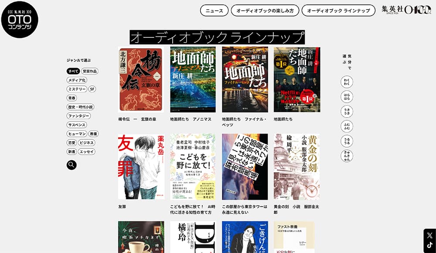Select the SF genre tag
Screen dimensions: 436x253
[x=92, y=89]
